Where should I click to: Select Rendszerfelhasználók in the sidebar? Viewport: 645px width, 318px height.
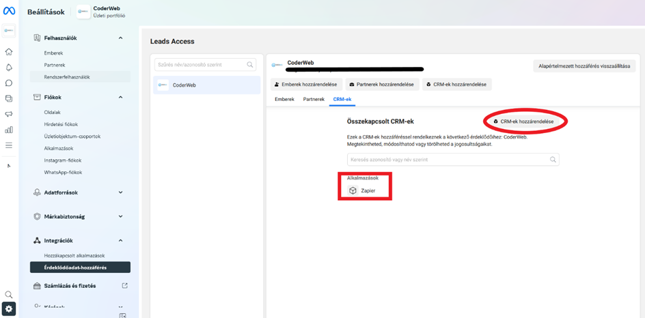[80, 77]
